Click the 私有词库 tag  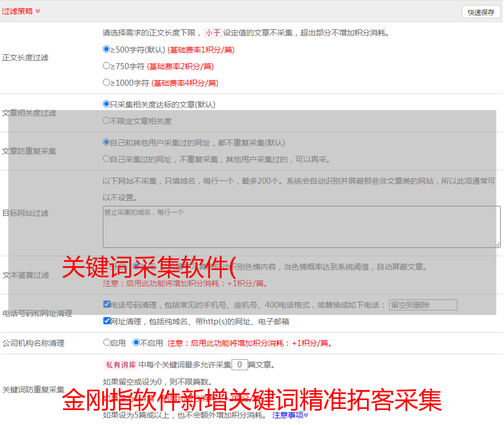coord(121,365)
